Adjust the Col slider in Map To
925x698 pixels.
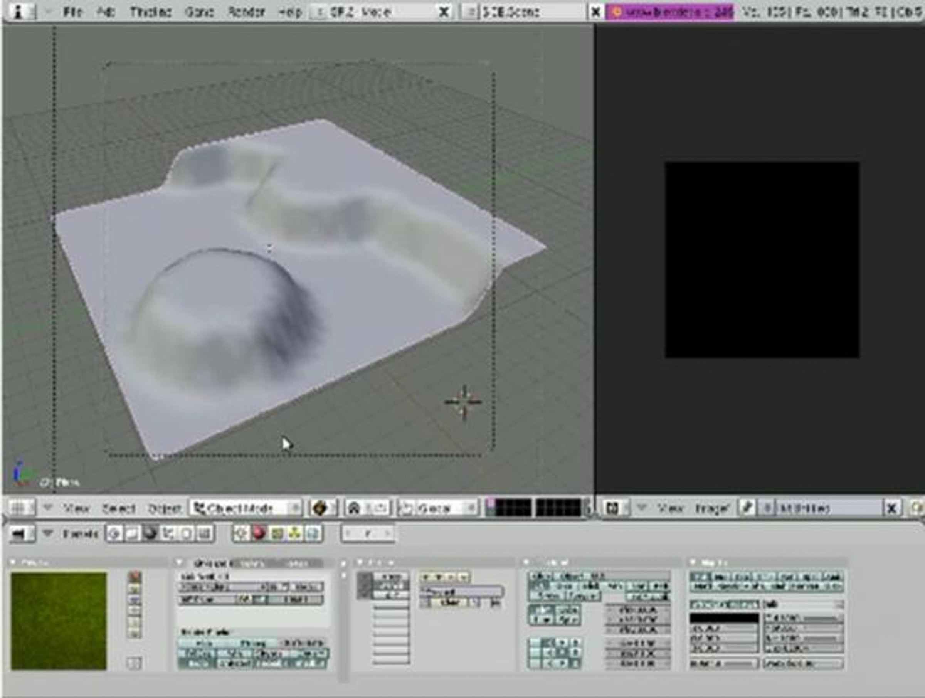(x=803, y=618)
